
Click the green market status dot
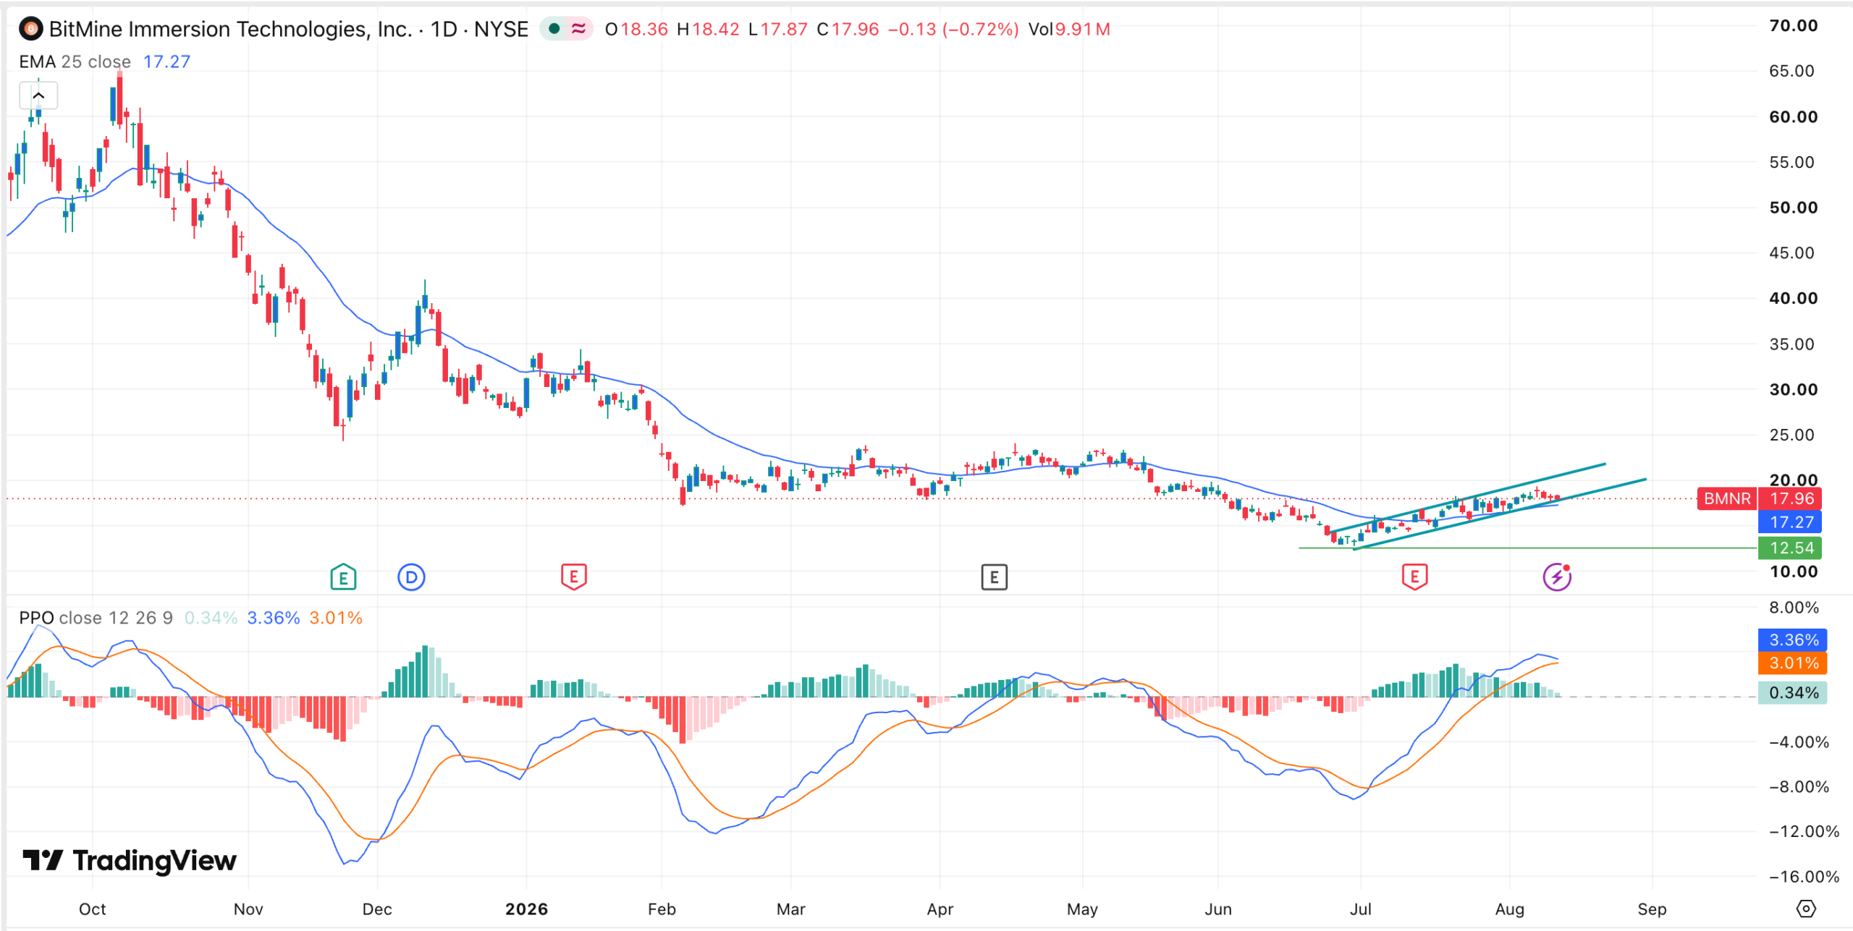click(x=554, y=29)
